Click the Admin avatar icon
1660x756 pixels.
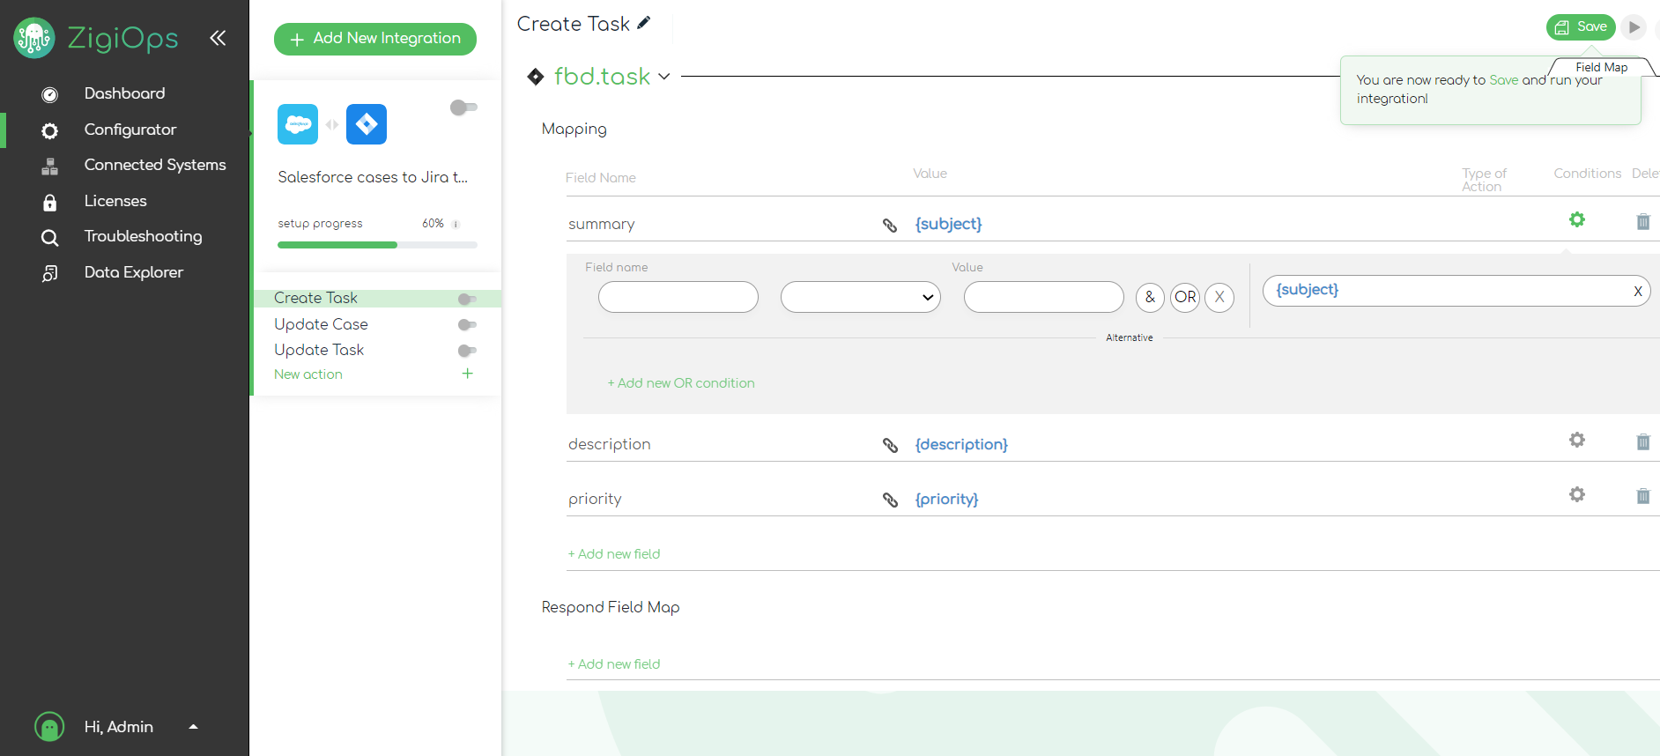coord(49,727)
